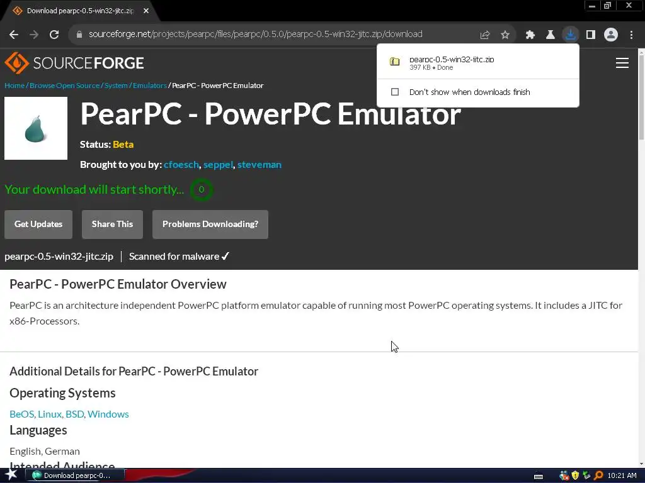The width and height of the screenshot is (645, 483).
Task: Open Browse Open Source breadcrumb
Action: (x=65, y=86)
